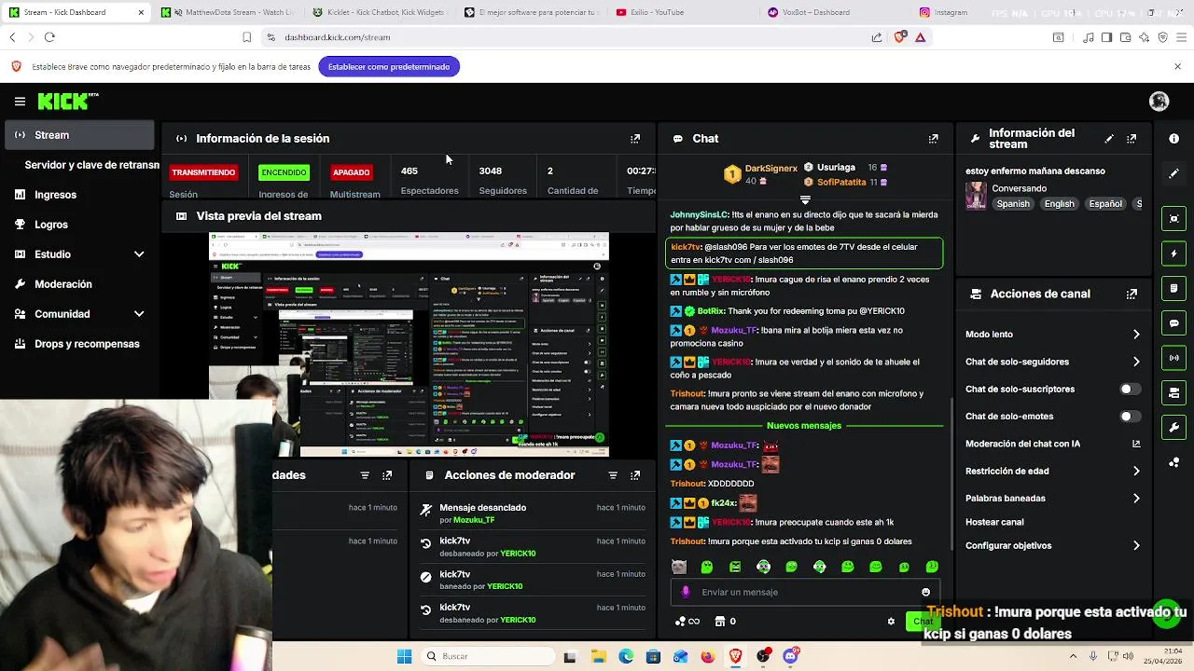Click the three-dots points icon in right sidebar
The image size is (1194, 671).
(1173, 462)
